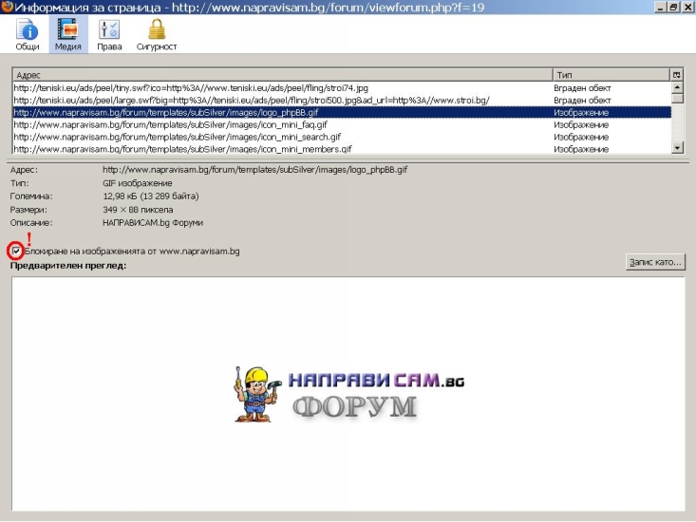Click the Адрес URL value in details
This screenshot has width=696, height=522.
tap(254, 170)
